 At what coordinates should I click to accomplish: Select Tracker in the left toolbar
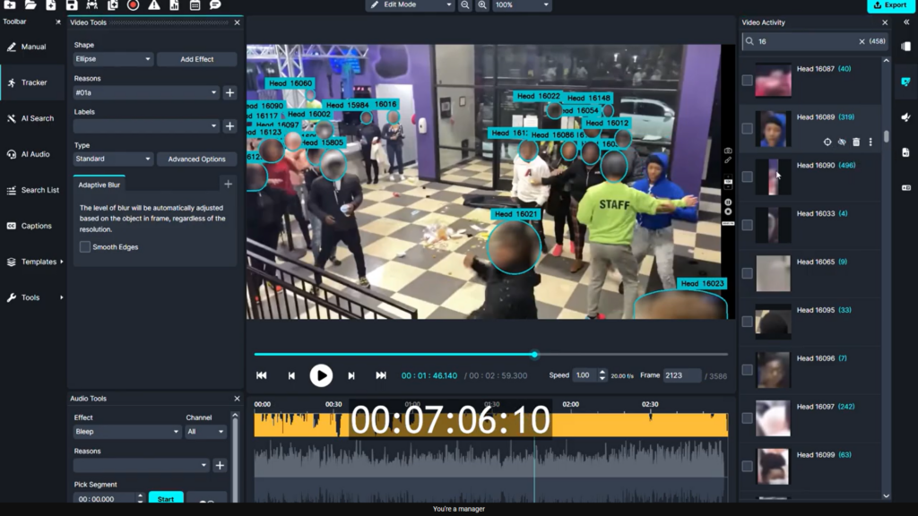(33, 82)
